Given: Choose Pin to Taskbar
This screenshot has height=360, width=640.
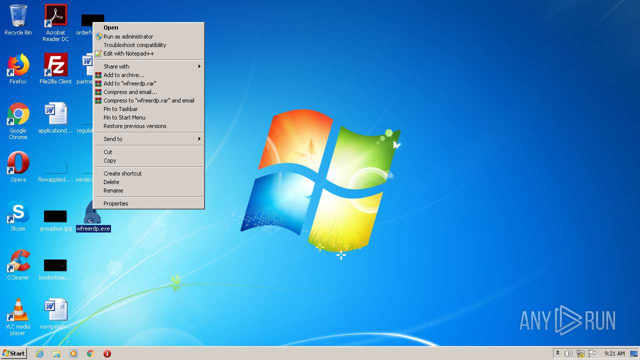Looking at the screenshot, I should point(148,109).
